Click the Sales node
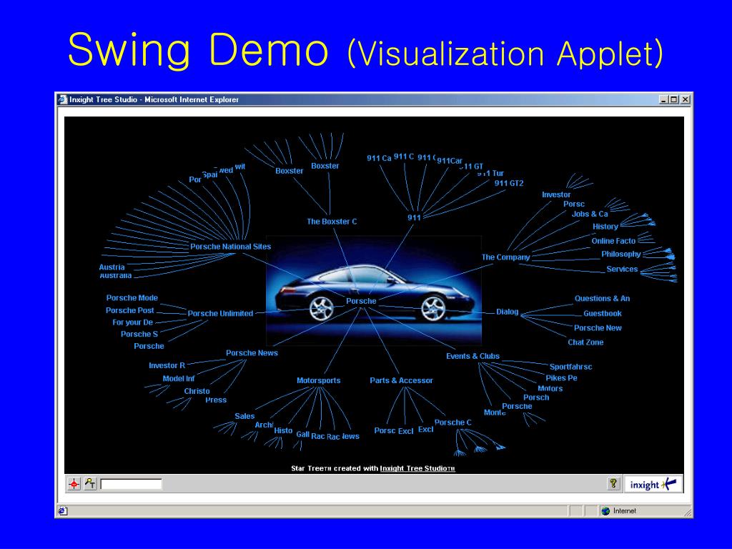Screen dimensions: 732x549 [x=244, y=417]
